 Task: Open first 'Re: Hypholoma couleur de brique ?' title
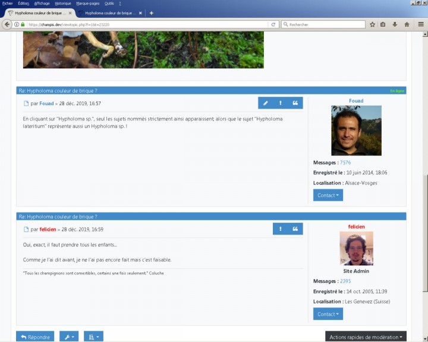[58, 91]
